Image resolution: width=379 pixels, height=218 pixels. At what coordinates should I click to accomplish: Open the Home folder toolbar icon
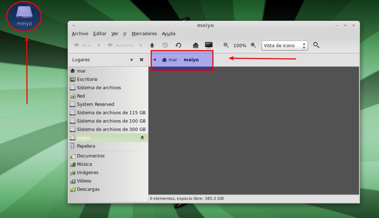coord(196,45)
